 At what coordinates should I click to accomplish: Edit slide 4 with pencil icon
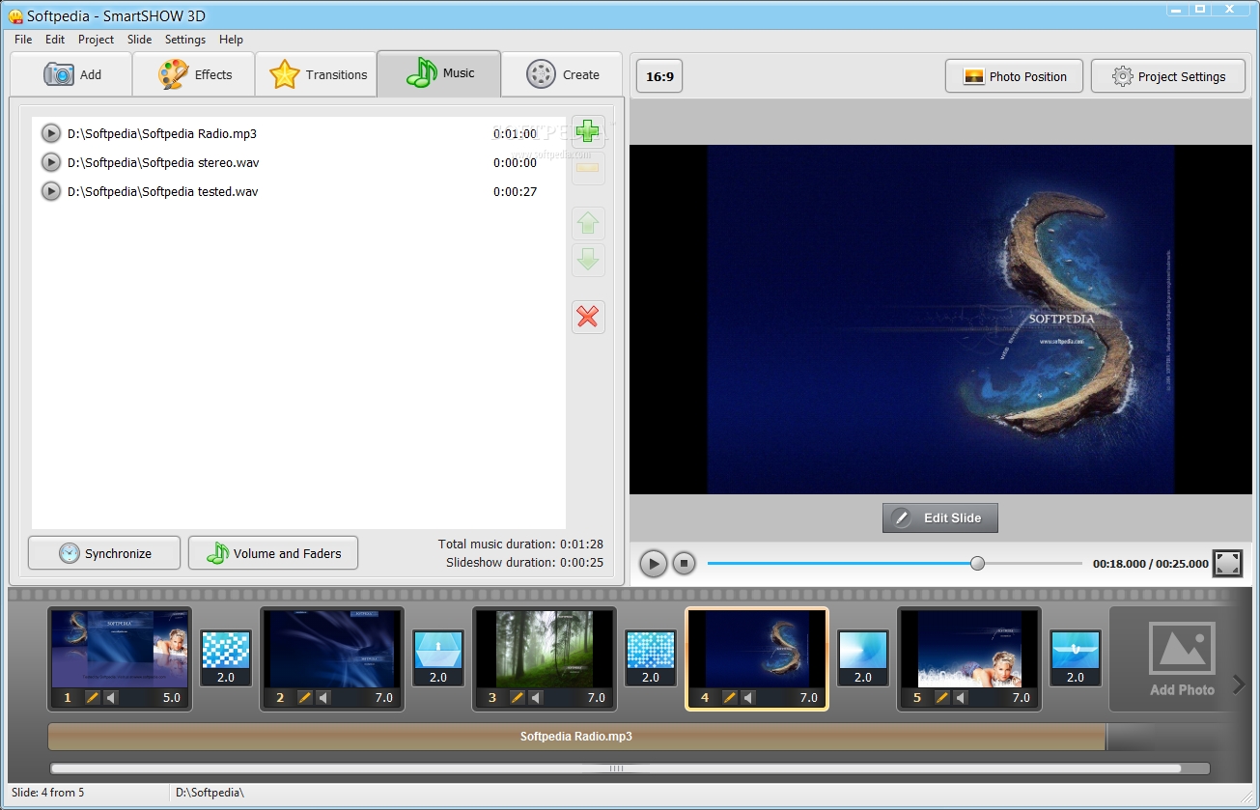[730, 697]
